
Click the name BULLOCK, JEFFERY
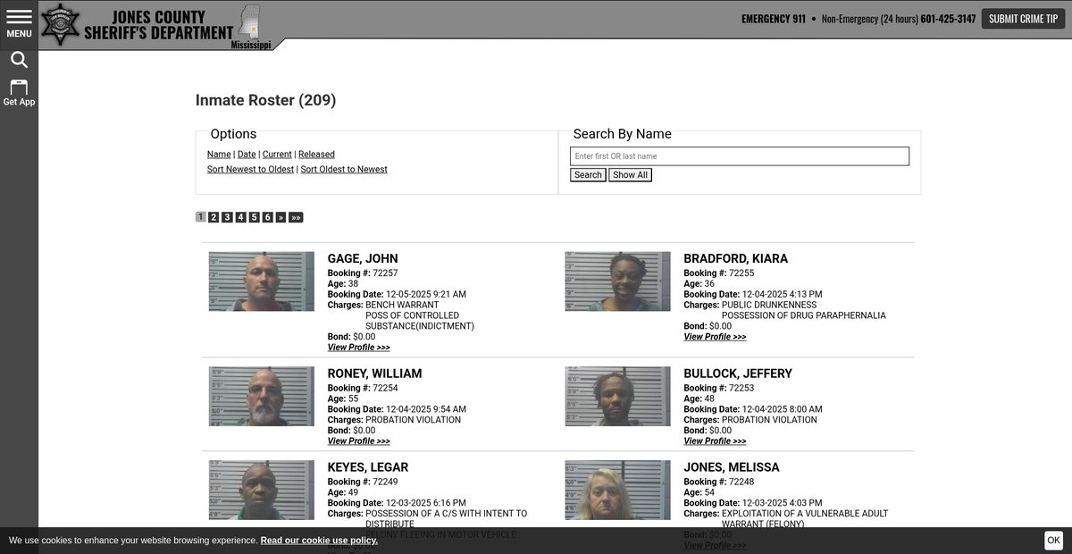coord(738,374)
